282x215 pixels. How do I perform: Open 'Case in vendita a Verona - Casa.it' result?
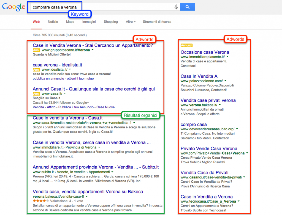[68, 118]
